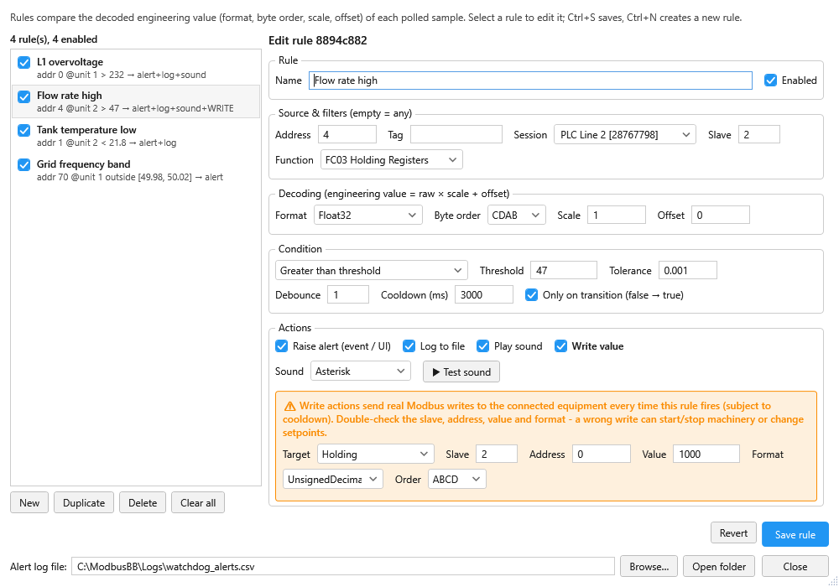Click the source Address field containing 4

pyautogui.click(x=347, y=135)
